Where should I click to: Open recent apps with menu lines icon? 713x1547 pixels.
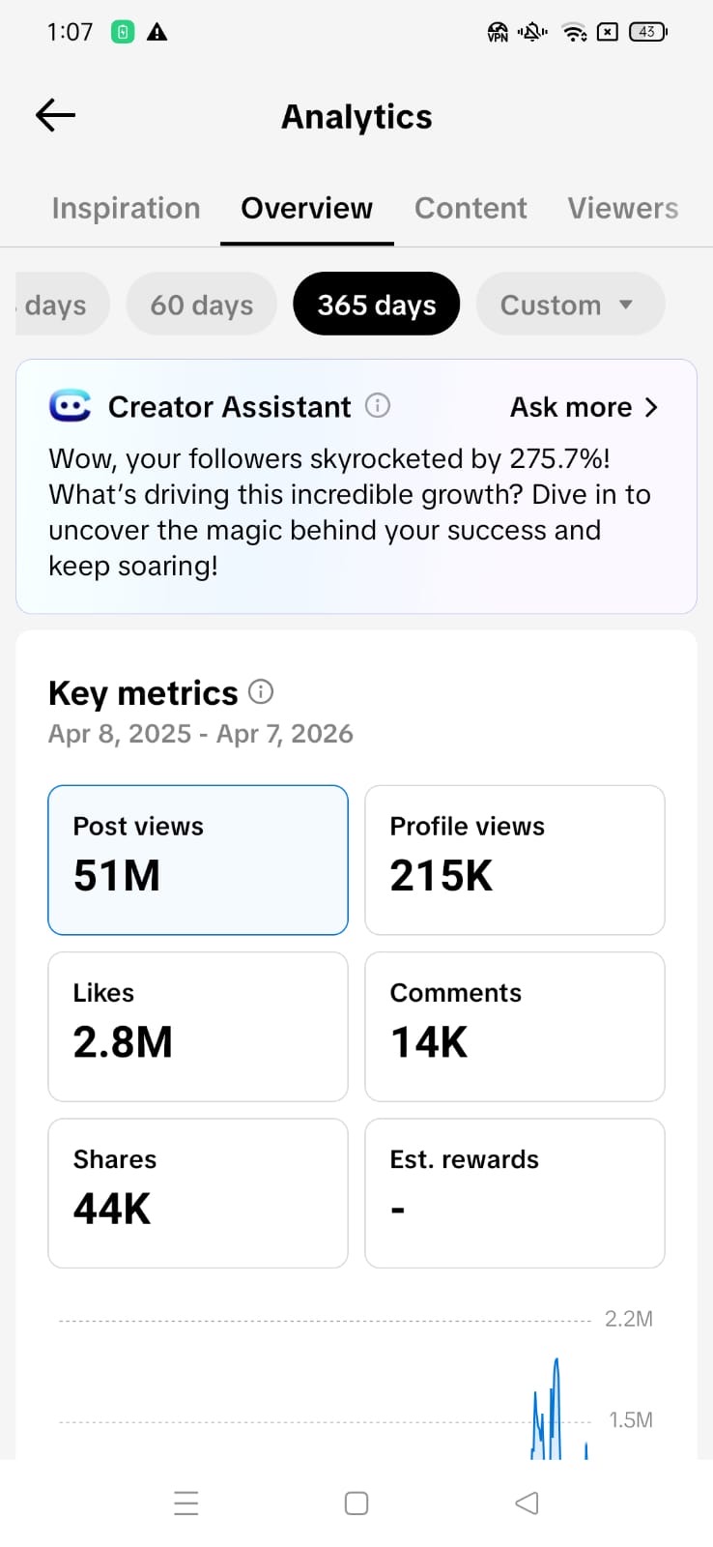pyautogui.click(x=186, y=1503)
